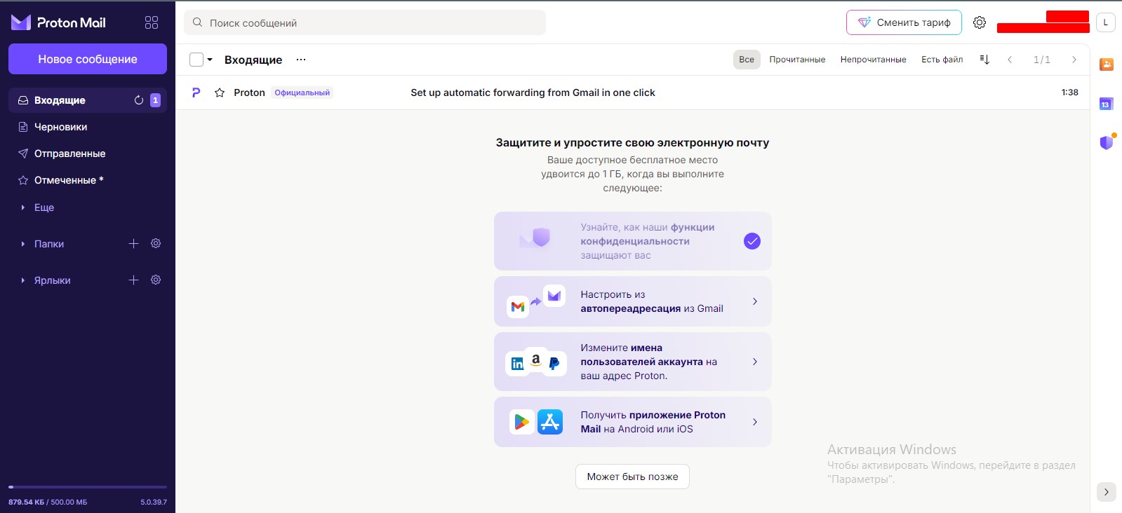
Task: Click the Proton Mail logo
Action: (x=58, y=22)
